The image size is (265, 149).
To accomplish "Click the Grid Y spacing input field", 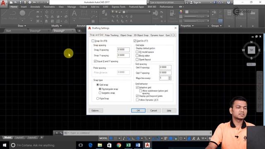I will pyautogui.click(x=165, y=73).
